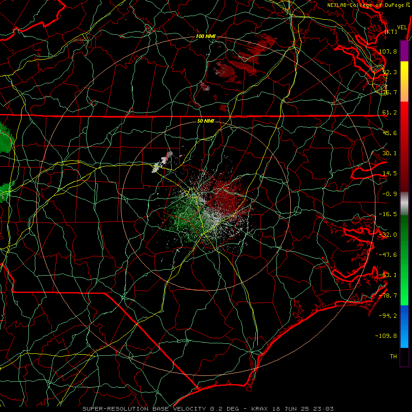Click the 50 NMI range ring label
The width and height of the screenshot is (412, 412).
coord(206,121)
